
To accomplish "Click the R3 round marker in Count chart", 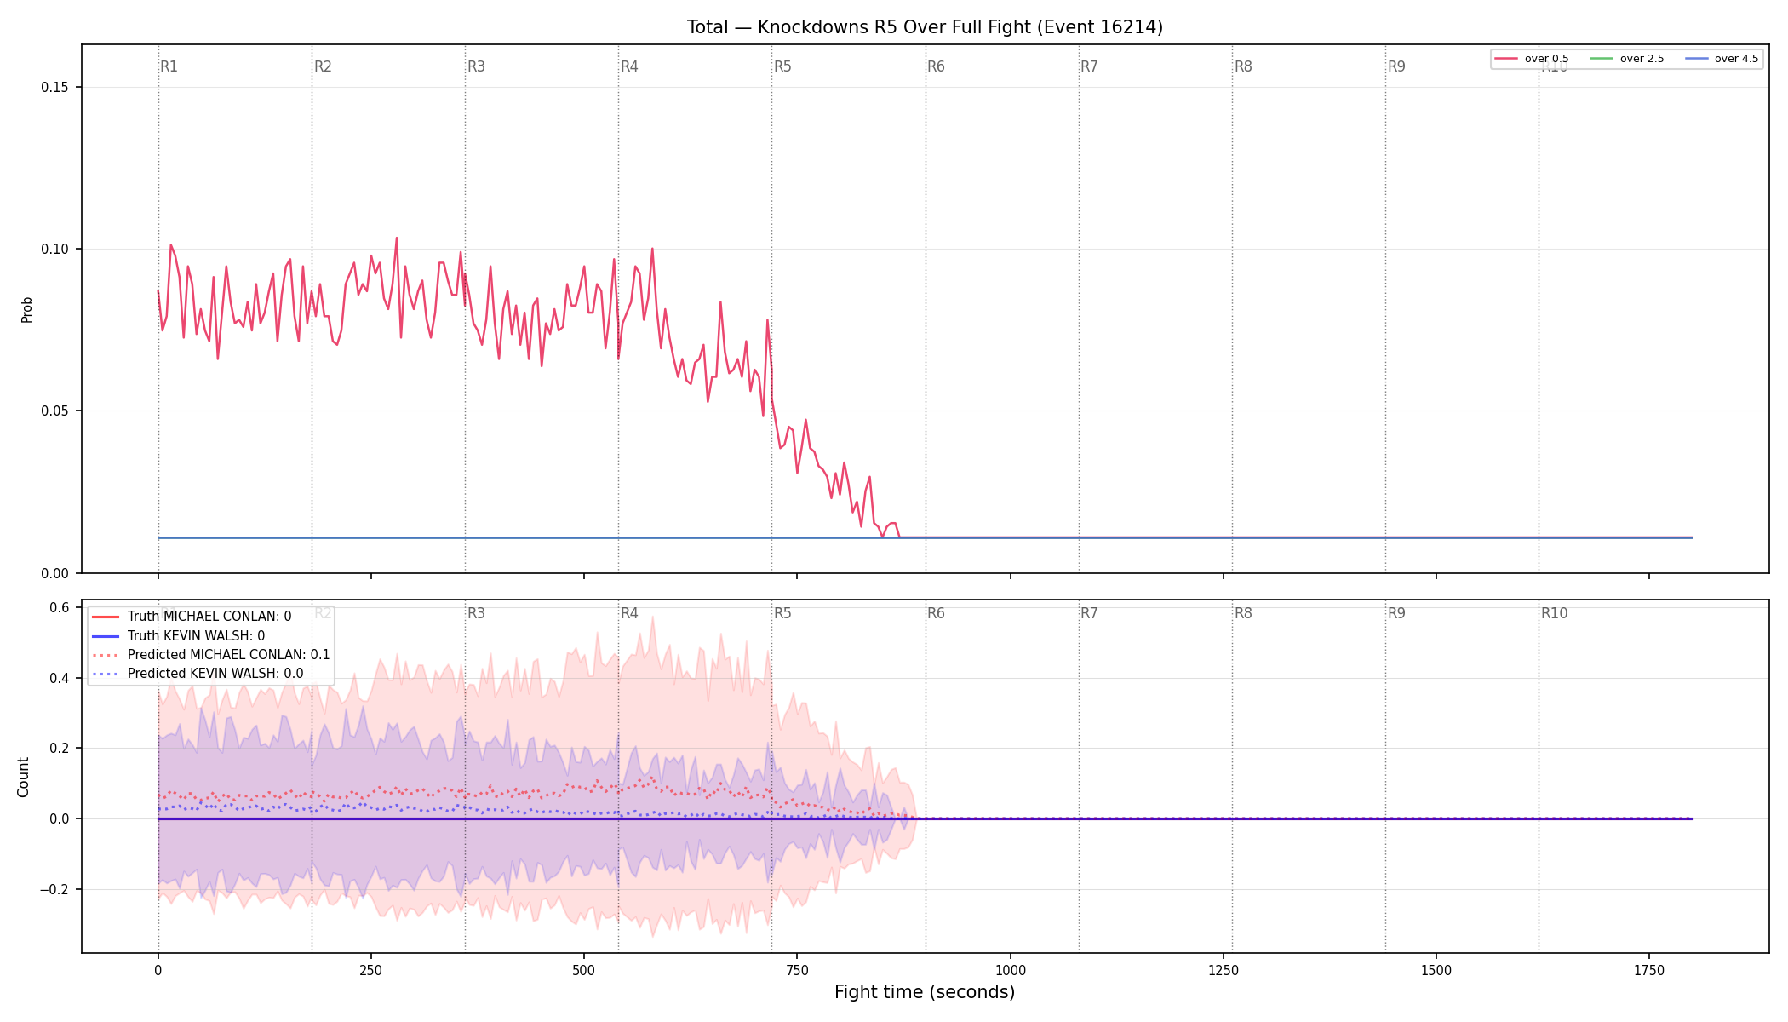I will [x=476, y=613].
